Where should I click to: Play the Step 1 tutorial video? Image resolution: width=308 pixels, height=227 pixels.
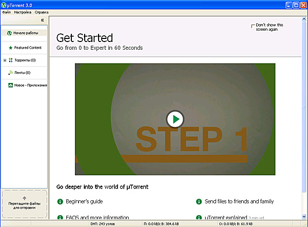175,119
